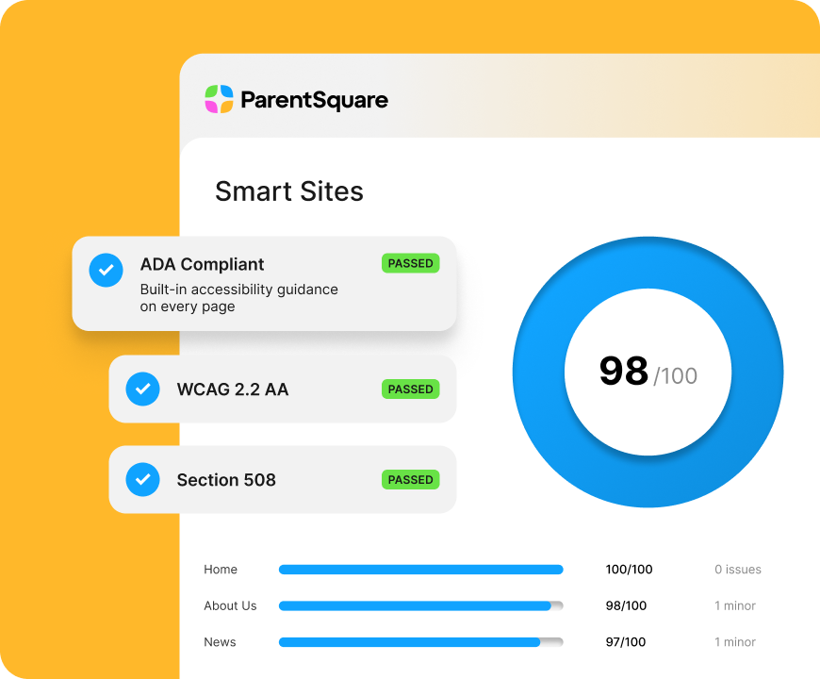
Task: Click the WCAG 2.2 AA checkmark icon
Action: (x=142, y=389)
